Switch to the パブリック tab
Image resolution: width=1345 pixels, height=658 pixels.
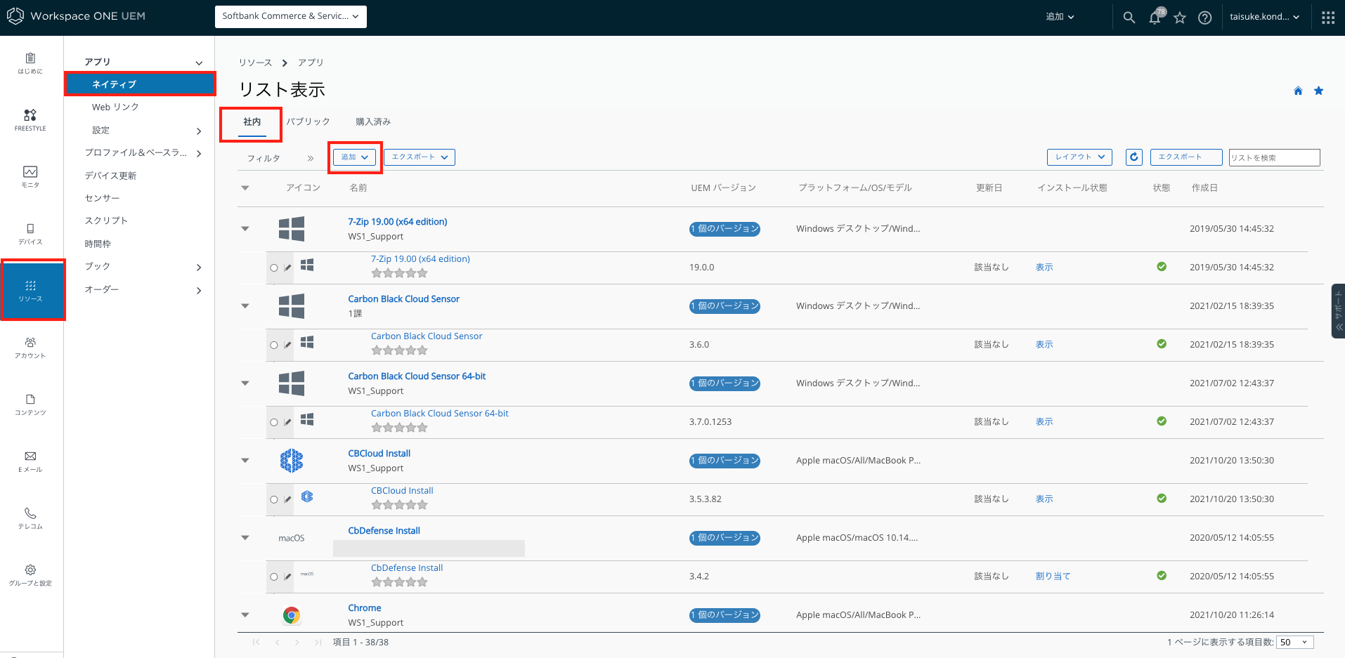tap(308, 122)
